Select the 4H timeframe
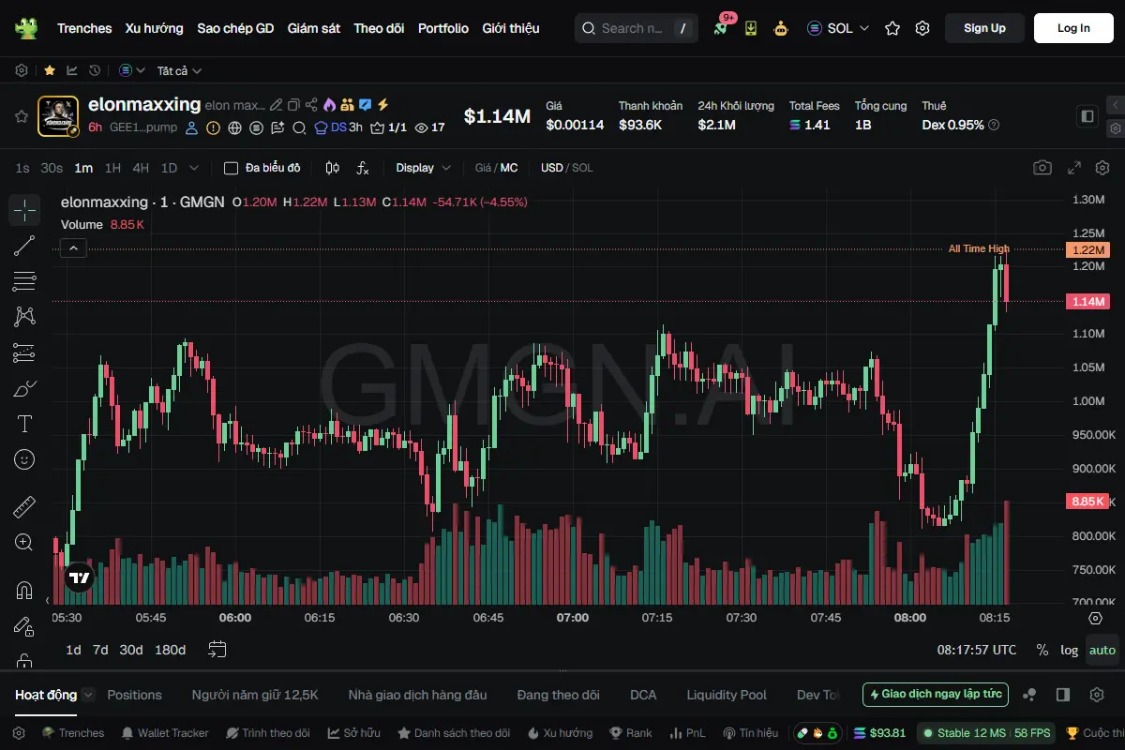Image resolution: width=1125 pixels, height=750 pixels. (x=141, y=168)
